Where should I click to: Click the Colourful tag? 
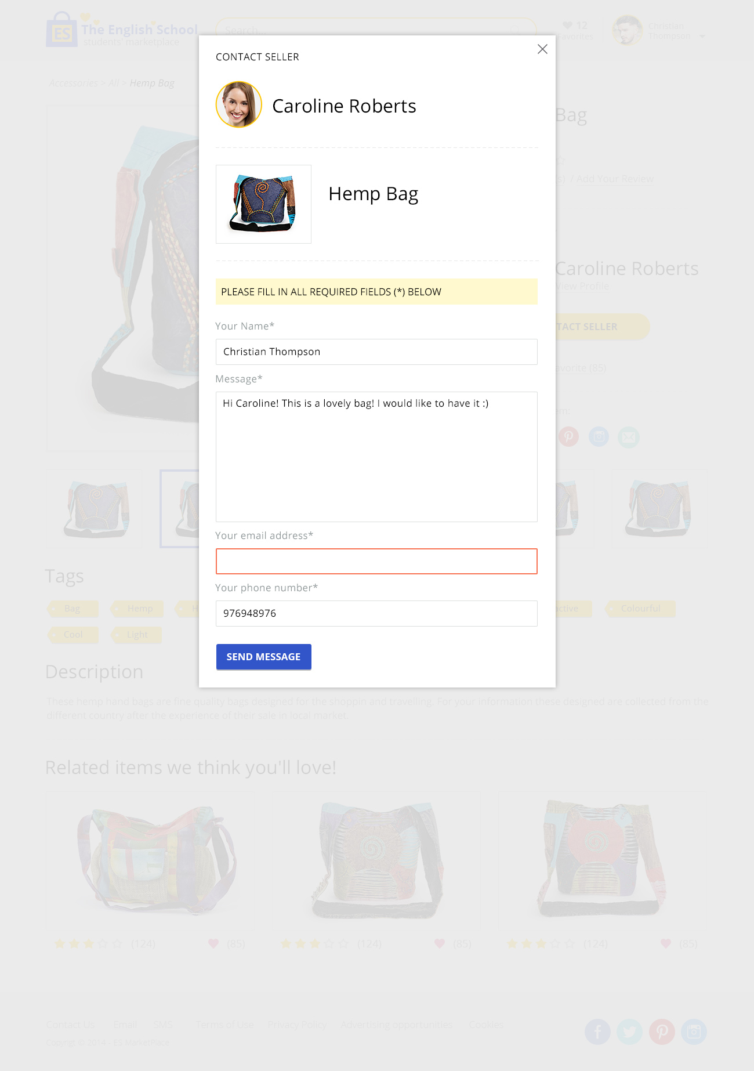point(640,609)
